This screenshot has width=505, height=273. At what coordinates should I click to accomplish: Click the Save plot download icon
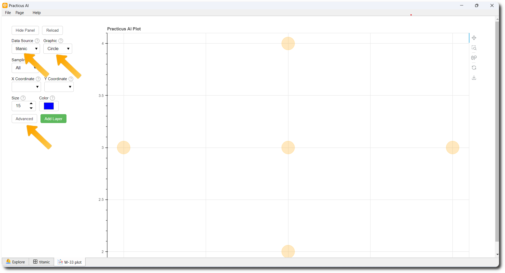474,78
